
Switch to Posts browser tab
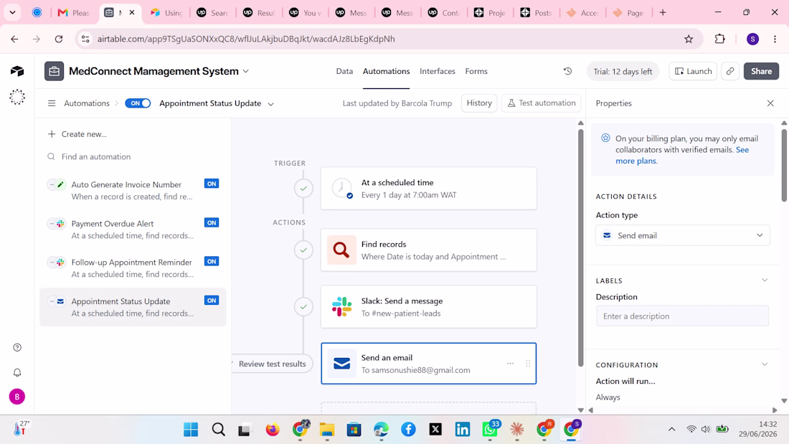pyautogui.click(x=537, y=13)
